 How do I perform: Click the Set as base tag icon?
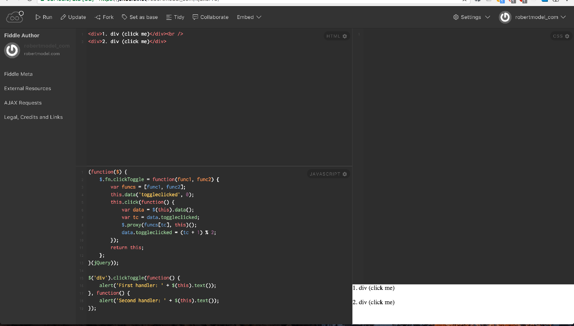[124, 17]
